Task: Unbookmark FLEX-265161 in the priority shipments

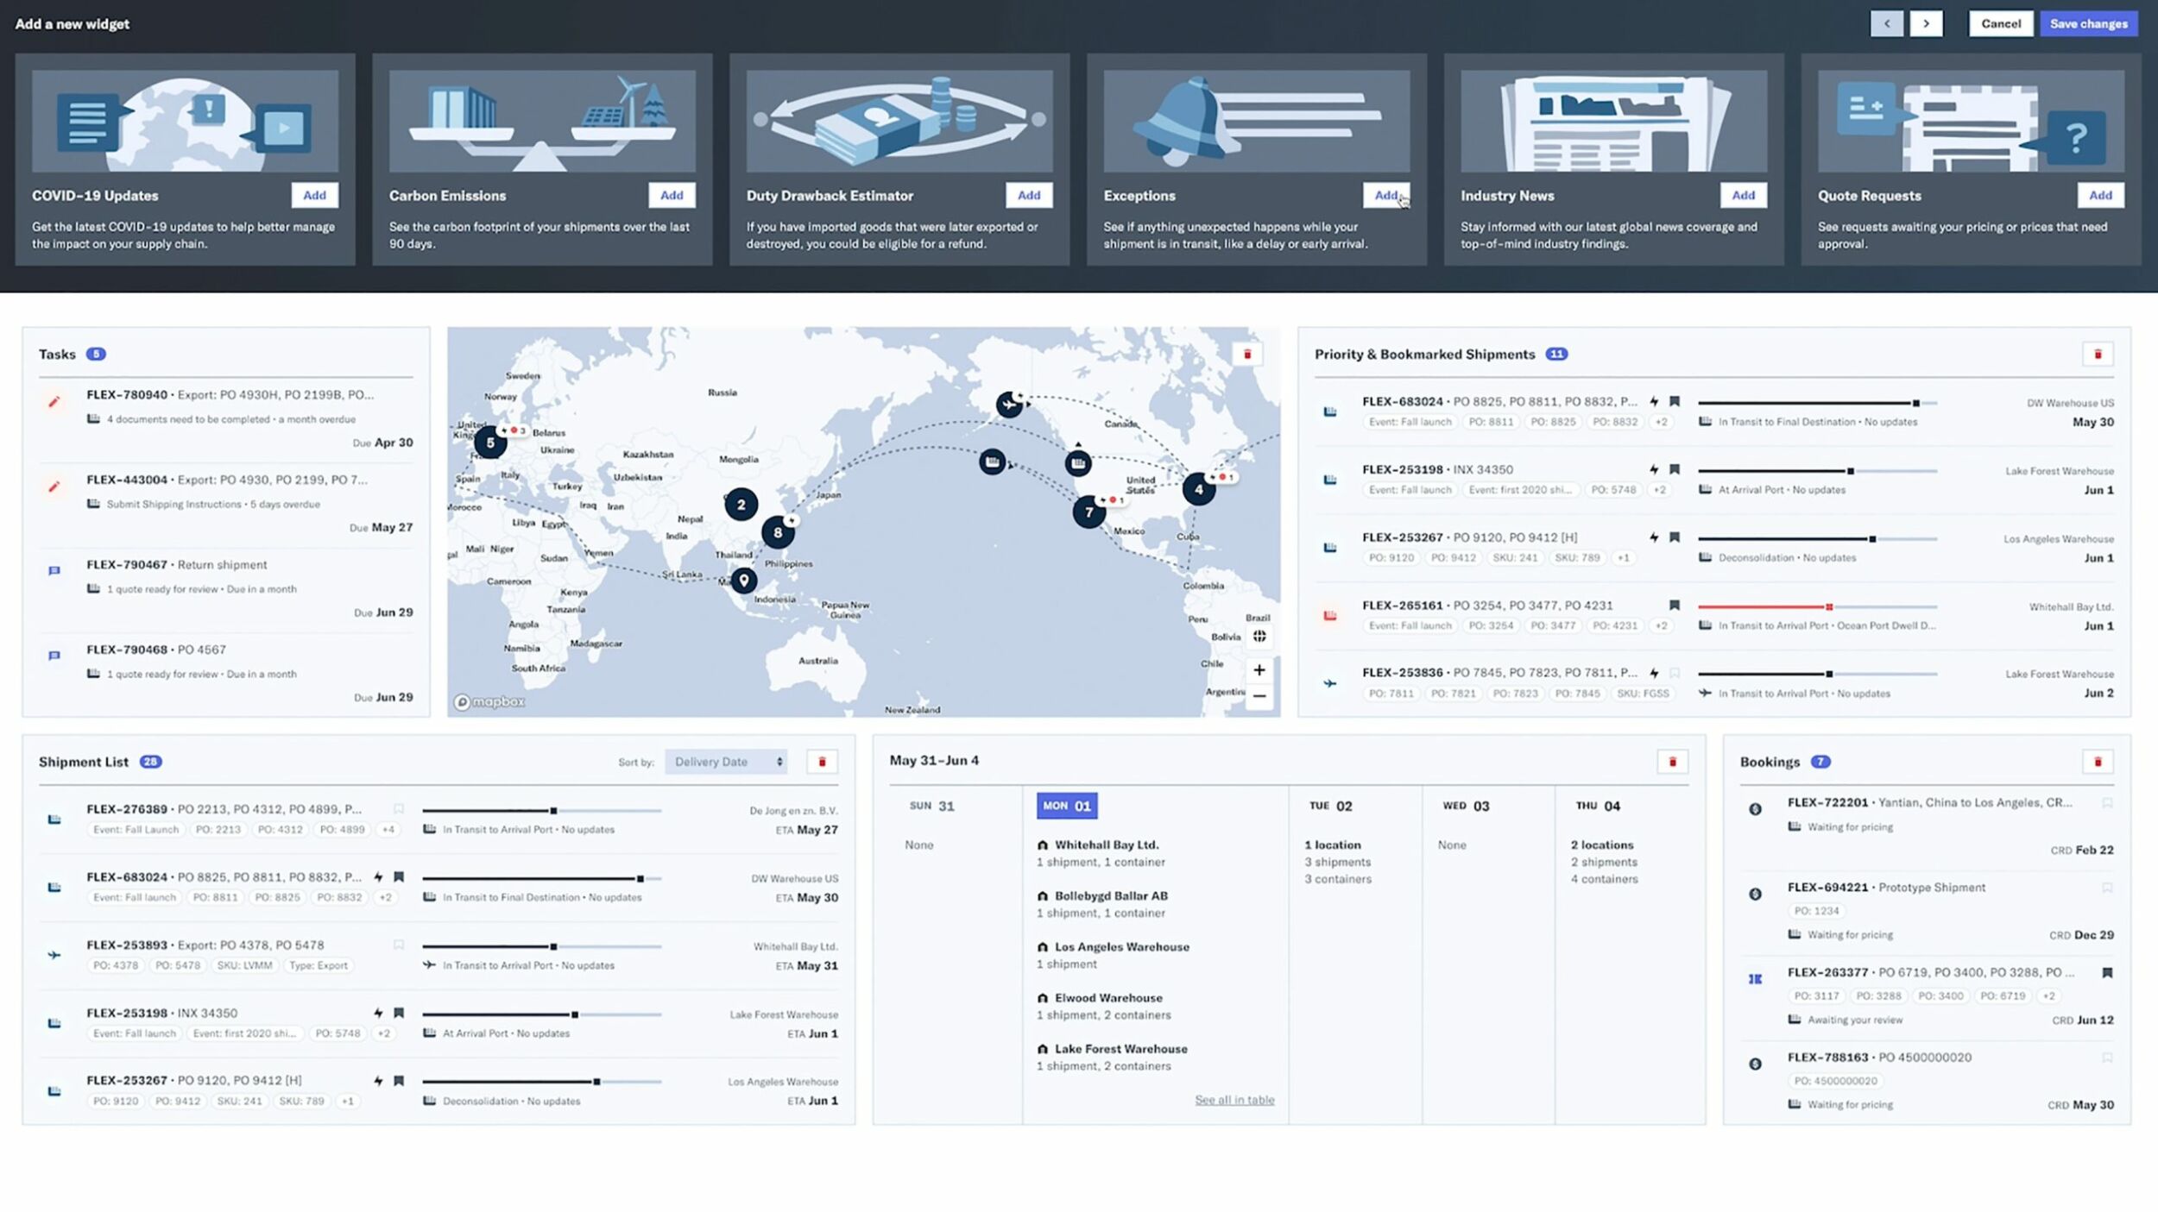Action: [1675, 606]
